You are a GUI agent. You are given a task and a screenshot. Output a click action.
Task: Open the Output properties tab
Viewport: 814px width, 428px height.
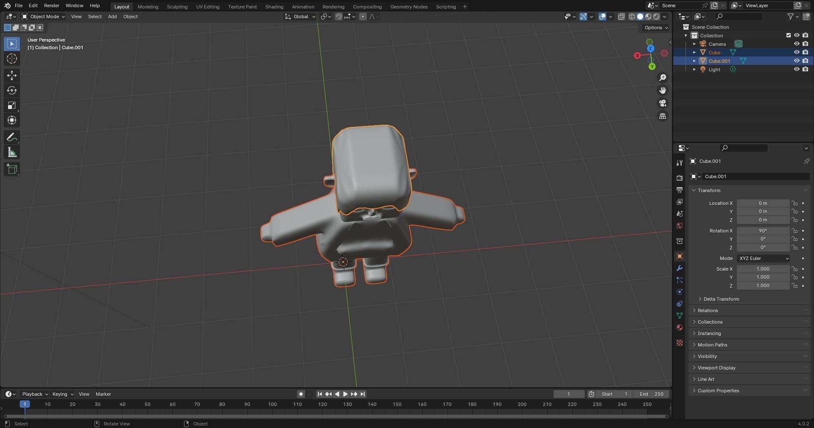click(x=679, y=190)
